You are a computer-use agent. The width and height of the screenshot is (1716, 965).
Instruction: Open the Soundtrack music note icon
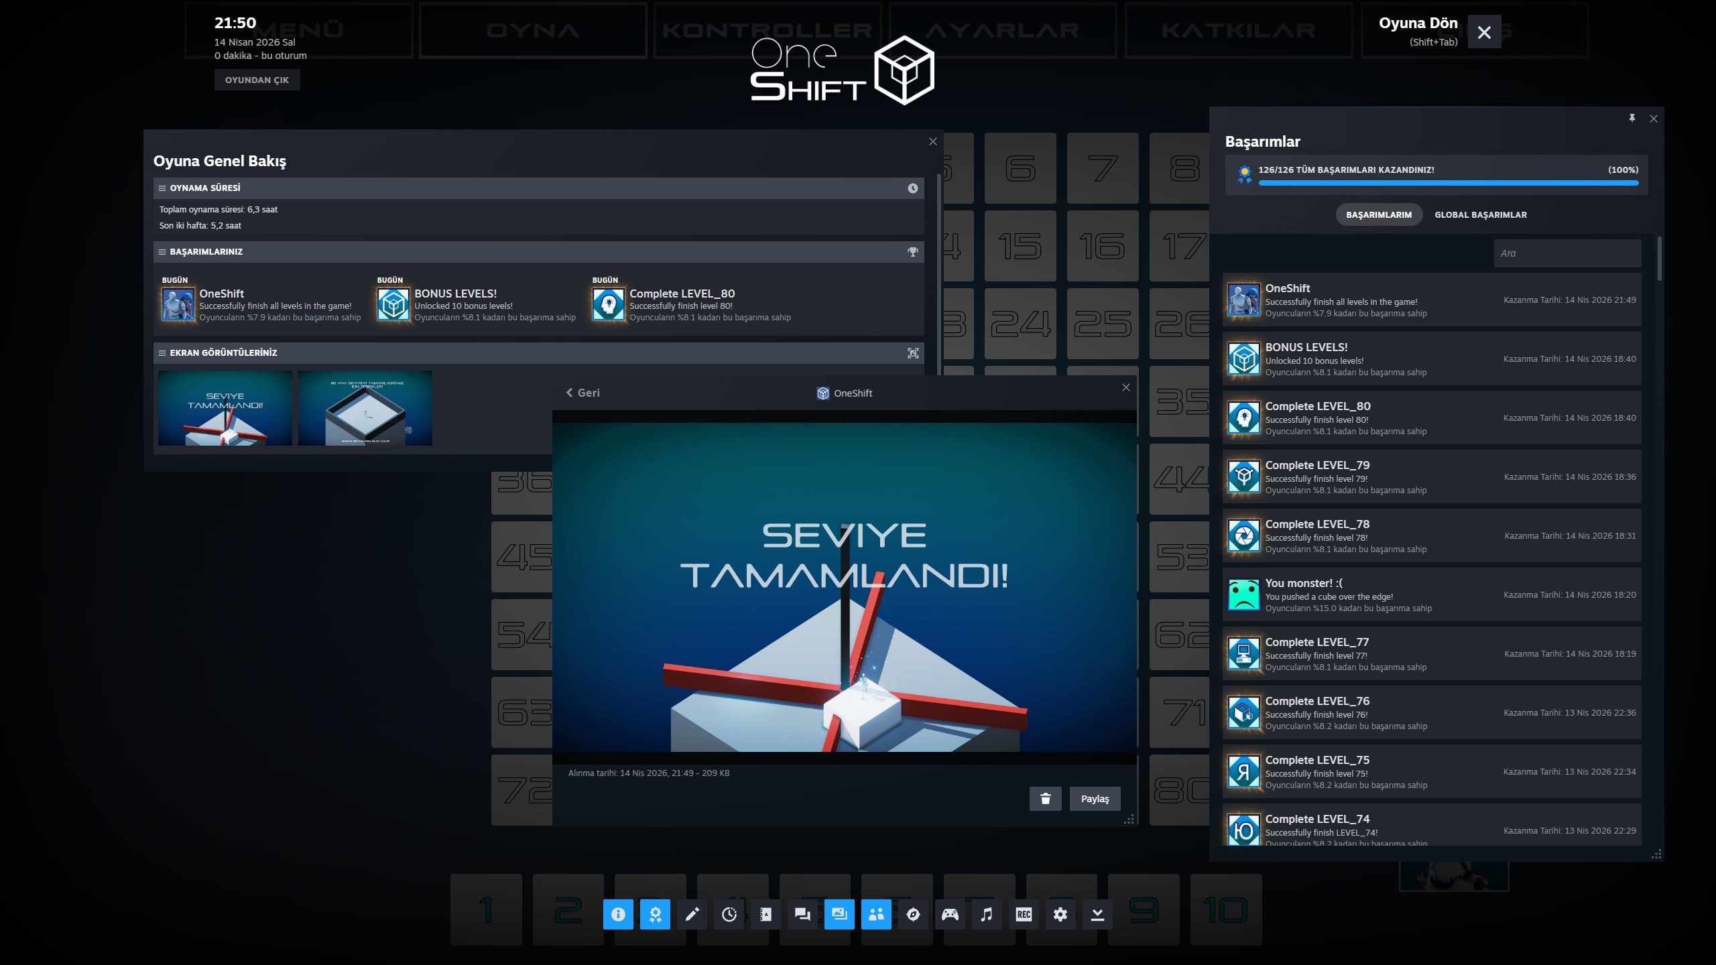(987, 914)
